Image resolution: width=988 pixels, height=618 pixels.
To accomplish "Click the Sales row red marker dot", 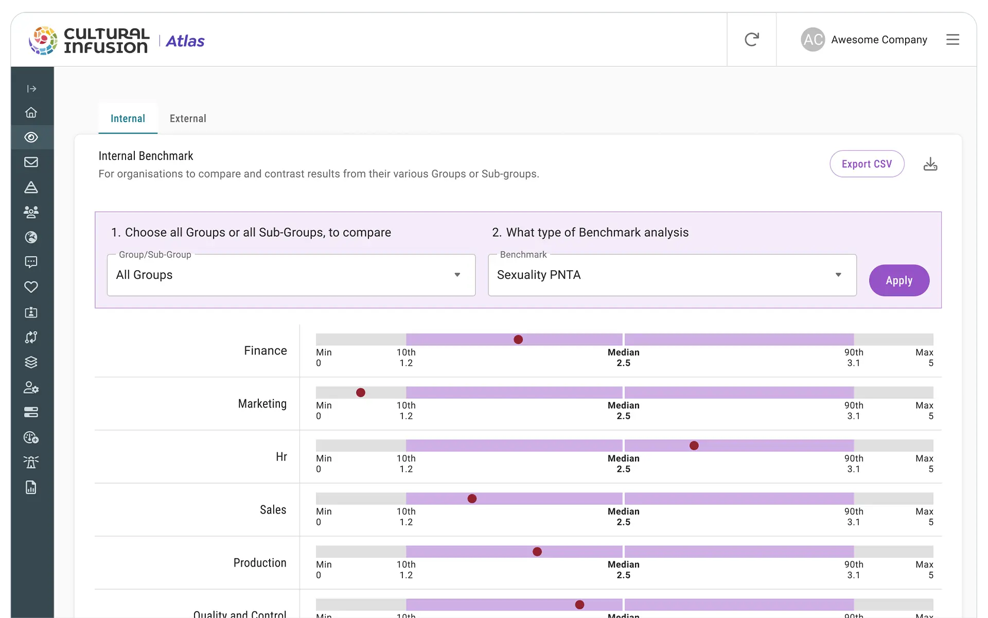I will (x=472, y=499).
